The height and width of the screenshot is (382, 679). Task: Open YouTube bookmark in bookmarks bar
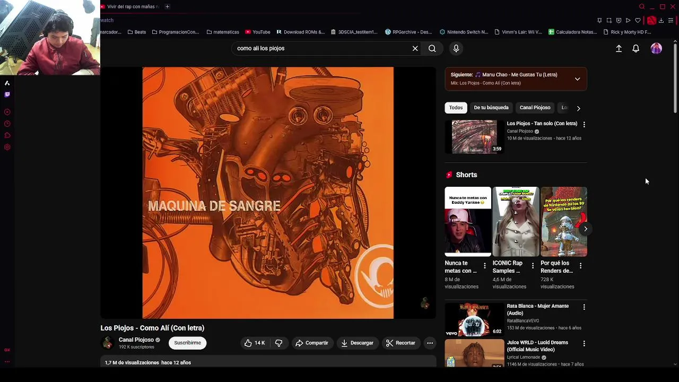coord(258,32)
